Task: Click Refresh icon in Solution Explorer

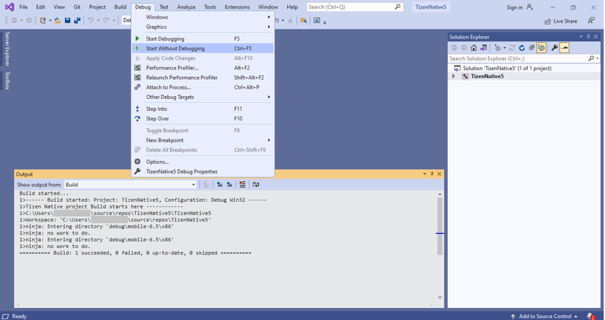Action: (x=522, y=48)
